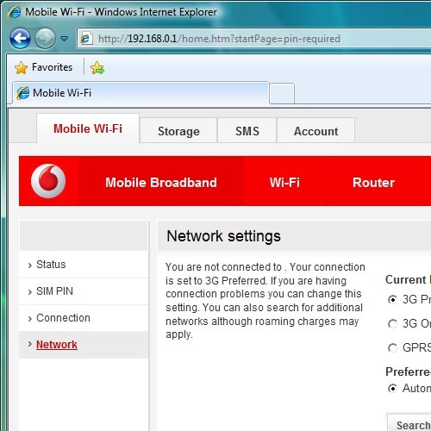Click the URL address bar field
Viewport: 431px width, 431px height.
259,39
